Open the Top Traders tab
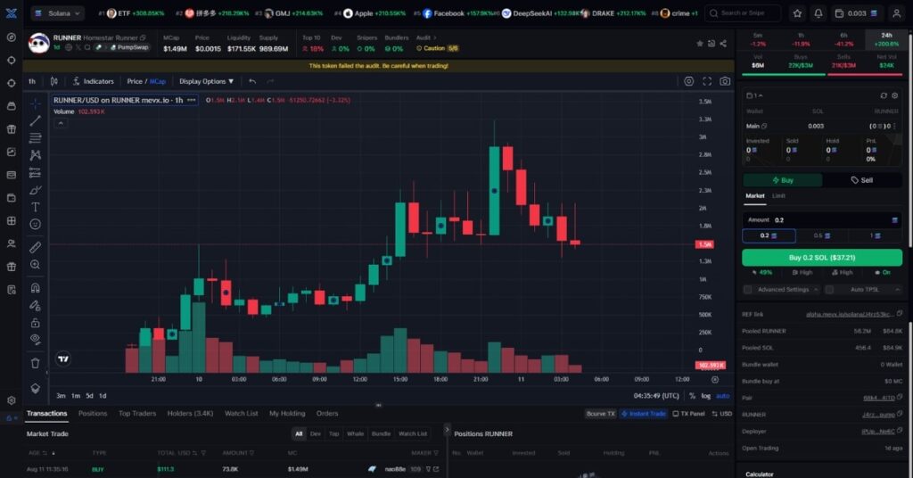This screenshot has height=478, width=913. (136, 414)
